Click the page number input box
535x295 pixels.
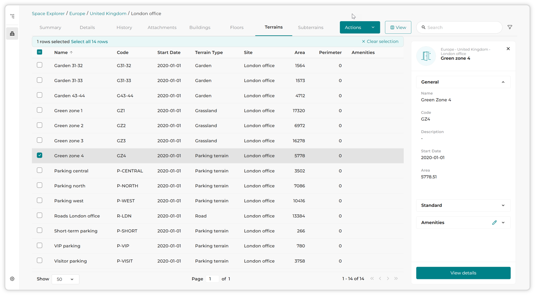click(x=212, y=279)
